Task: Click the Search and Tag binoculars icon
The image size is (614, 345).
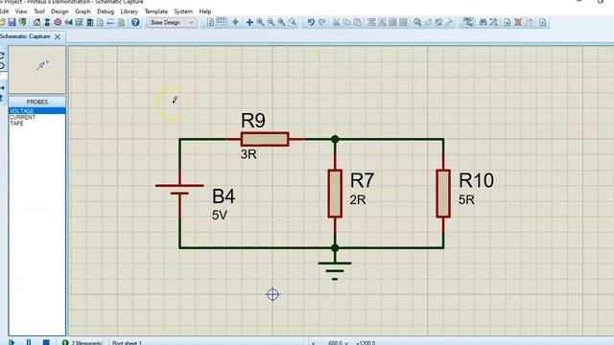Action: click(x=483, y=22)
